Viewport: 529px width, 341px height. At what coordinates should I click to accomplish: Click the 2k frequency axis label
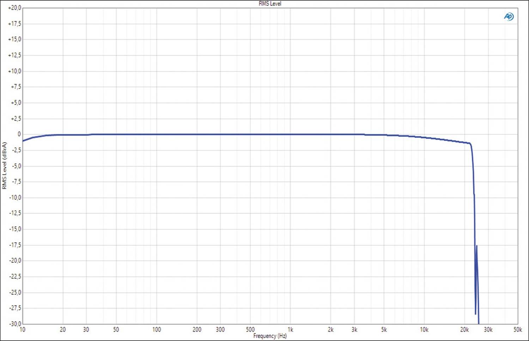click(x=330, y=329)
